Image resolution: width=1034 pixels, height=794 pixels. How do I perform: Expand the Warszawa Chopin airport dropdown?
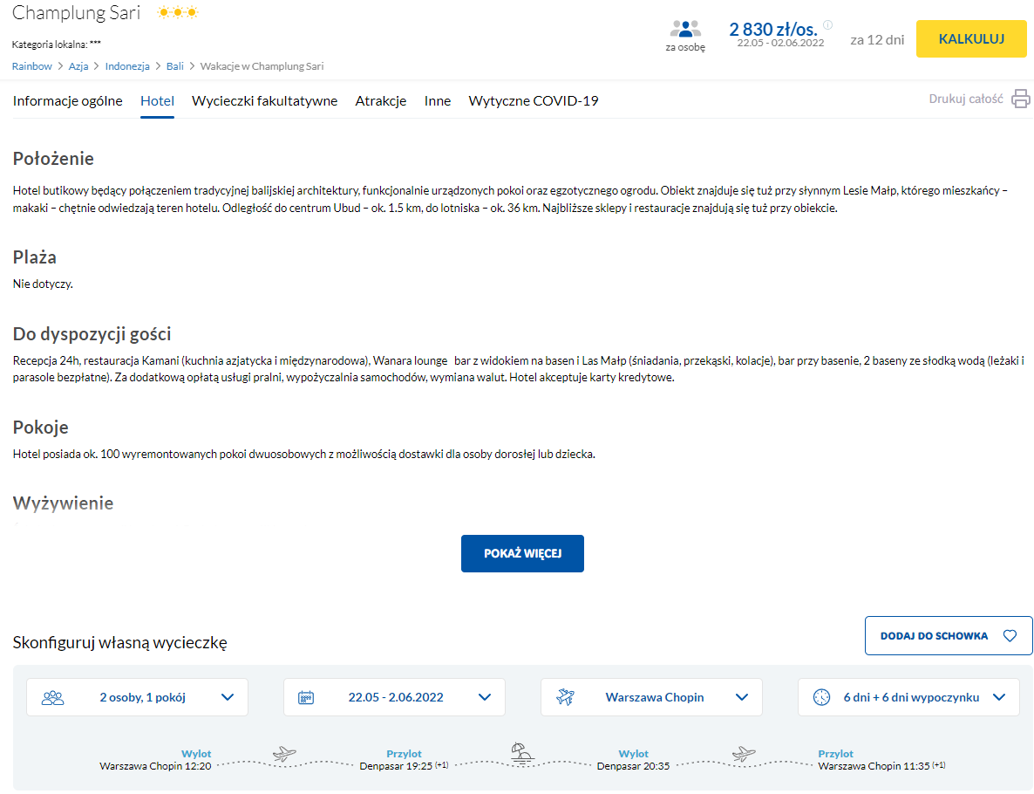point(742,697)
